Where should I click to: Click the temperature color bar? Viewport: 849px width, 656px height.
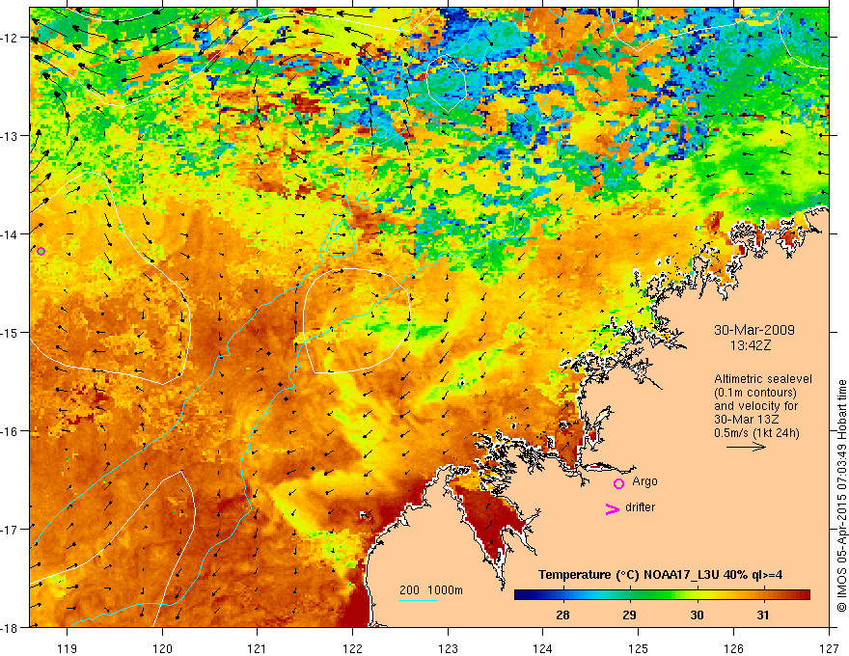tap(662, 595)
